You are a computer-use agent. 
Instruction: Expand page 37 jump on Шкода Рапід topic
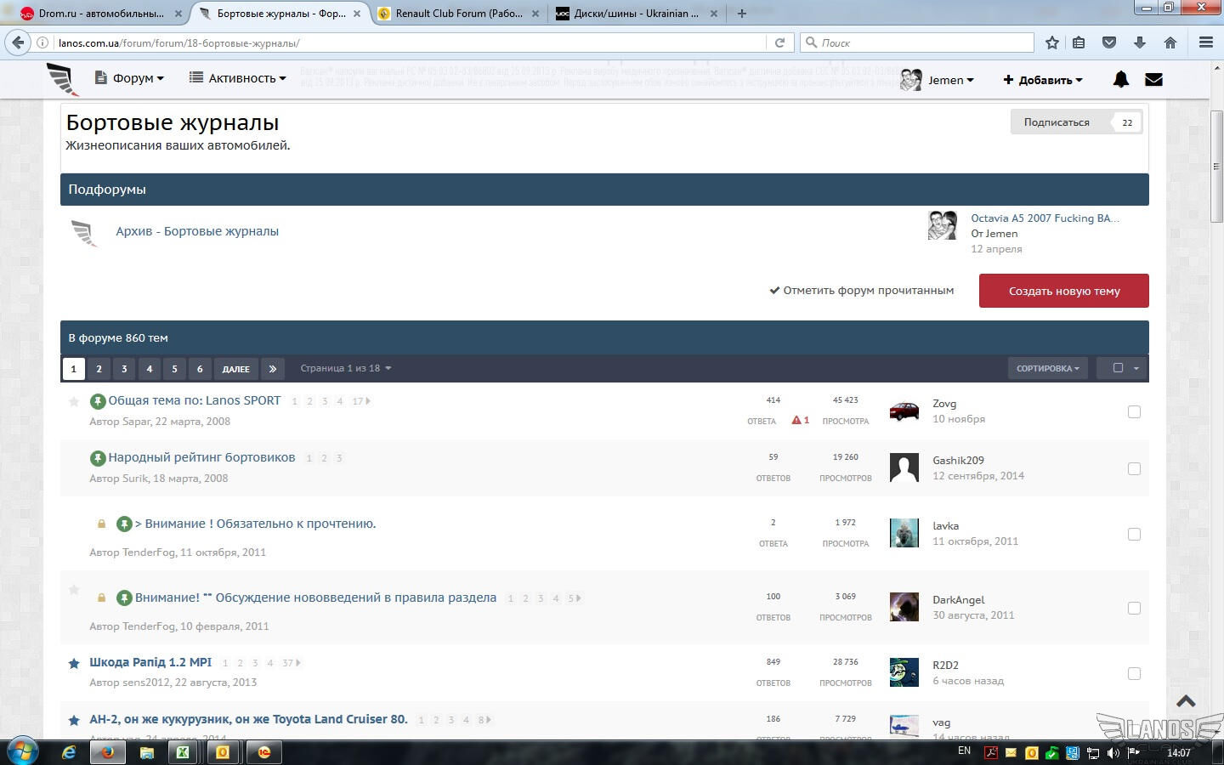pos(292,663)
